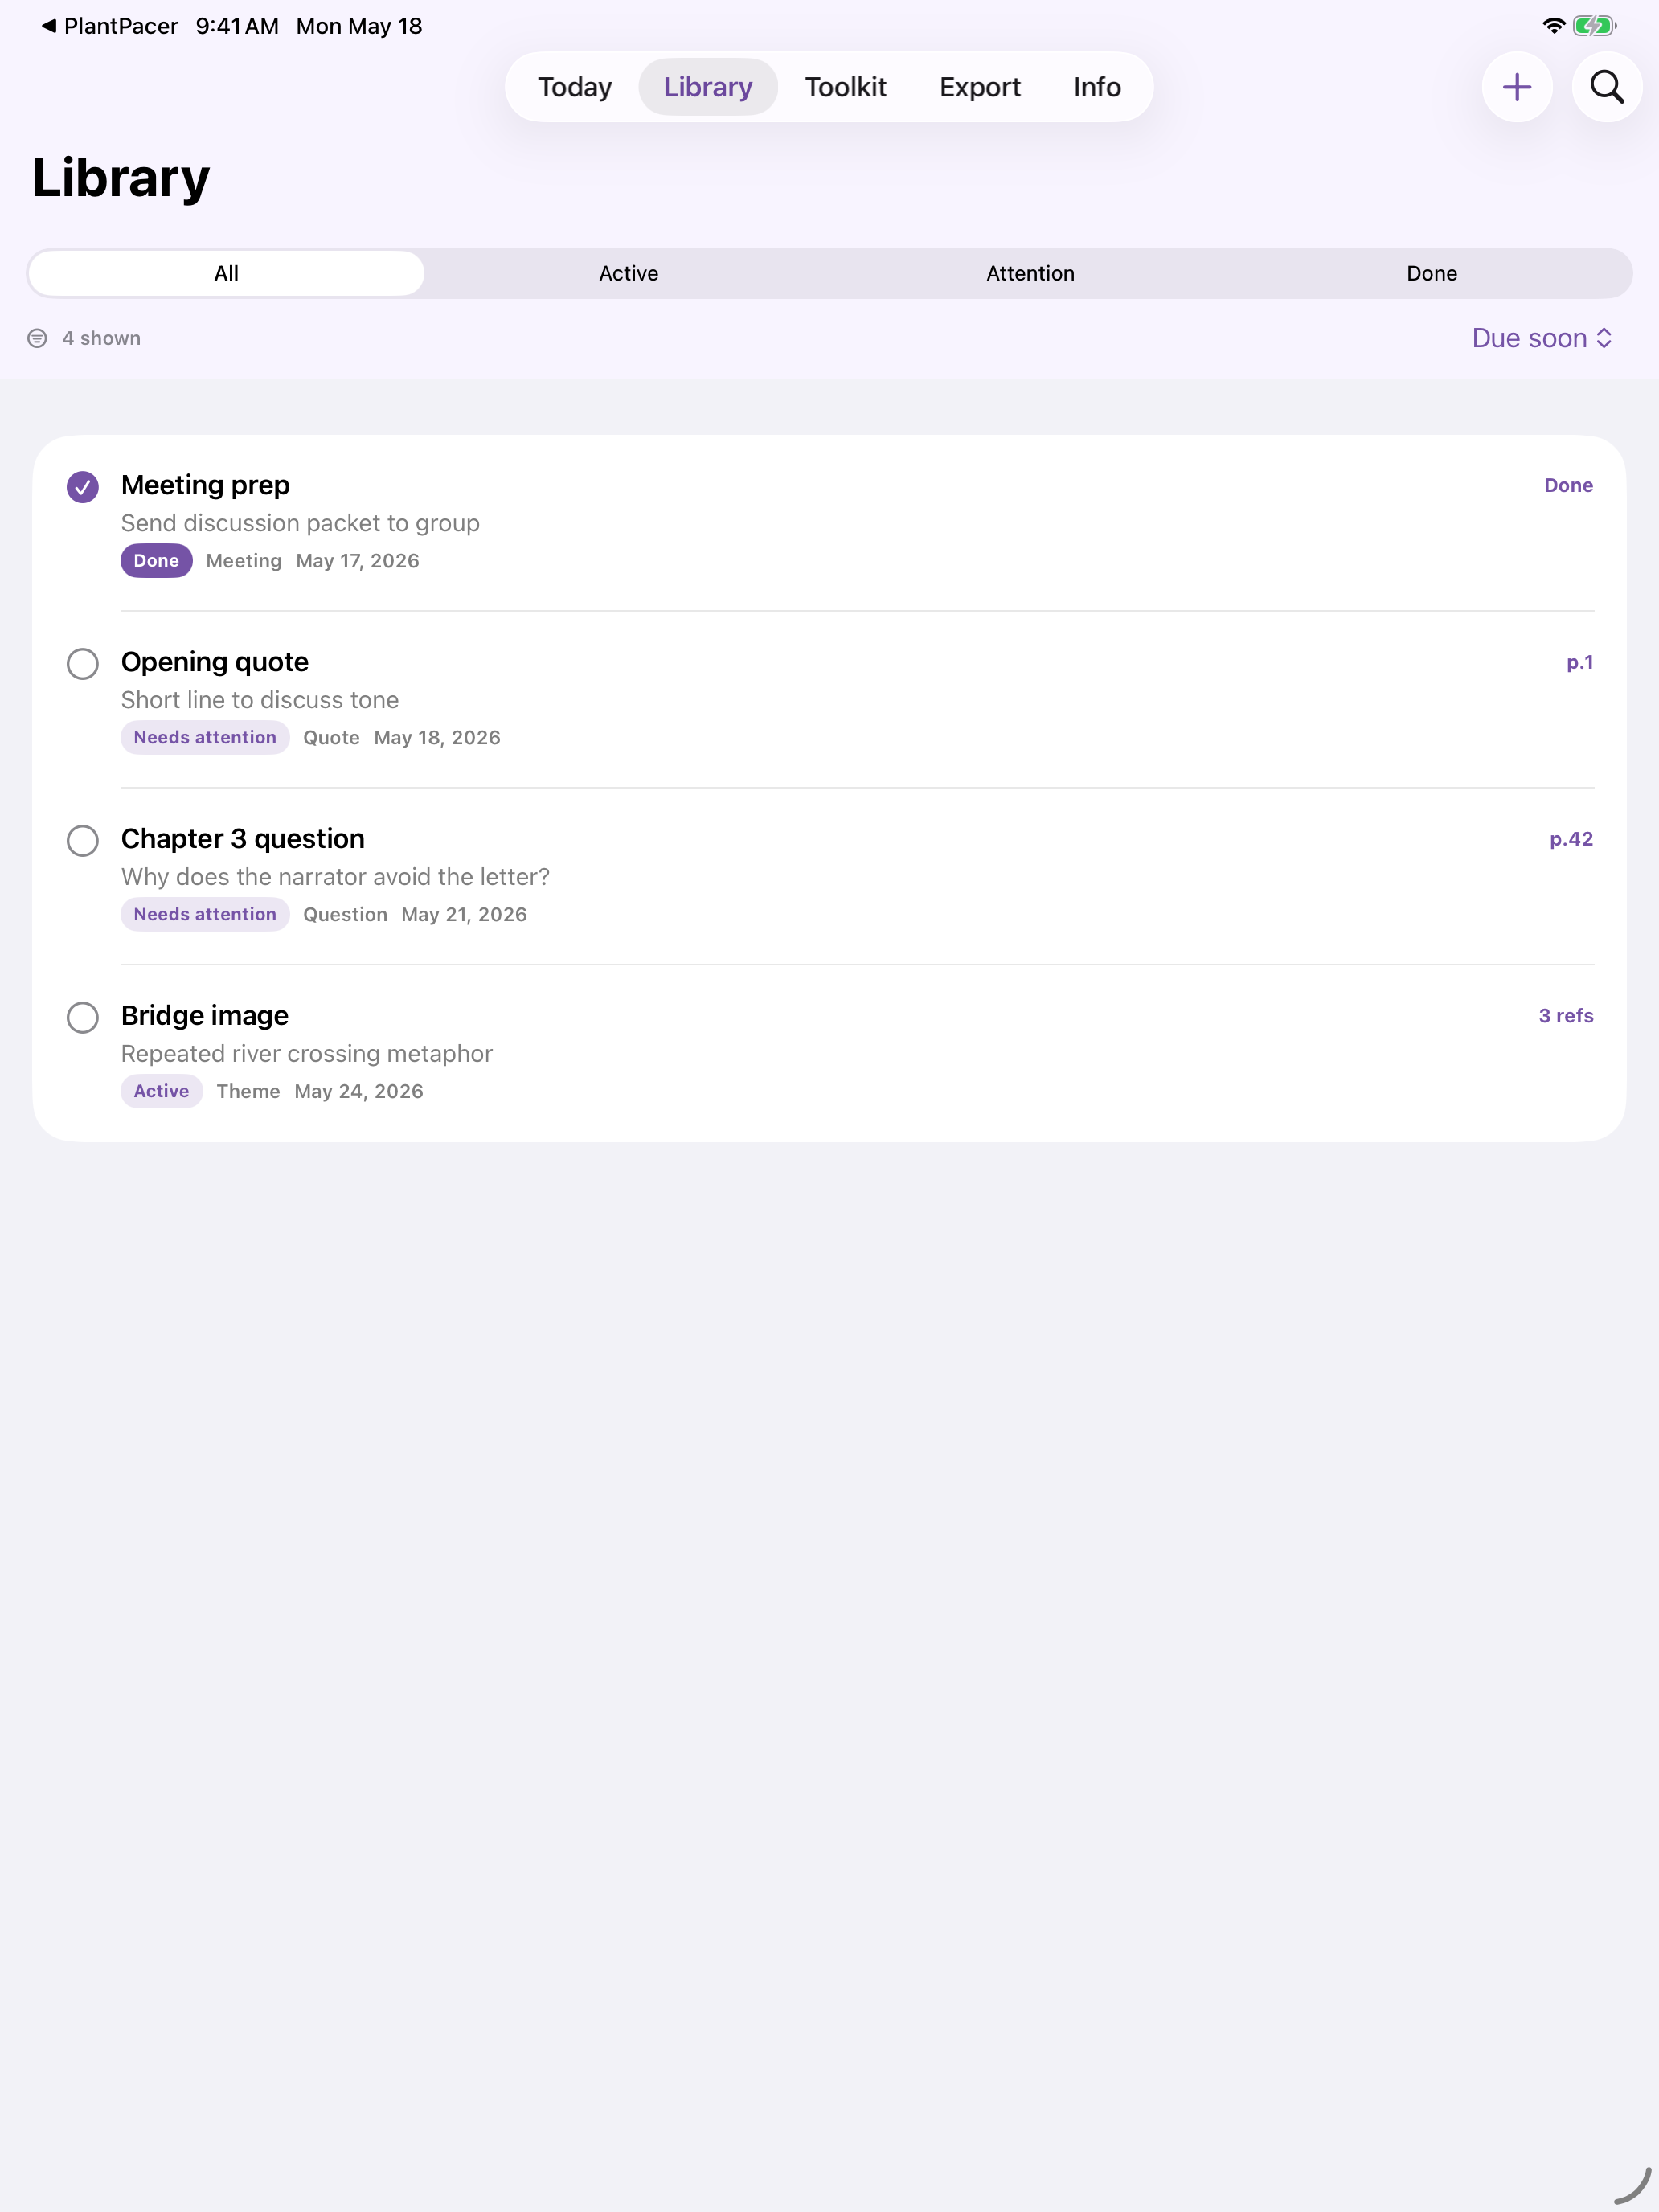Uncheck the Meeting prep completed checkmark
The image size is (1659, 2212).
[x=83, y=487]
